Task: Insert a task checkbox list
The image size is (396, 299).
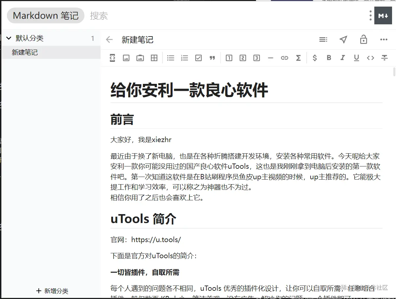Action: pyautogui.click(x=198, y=58)
